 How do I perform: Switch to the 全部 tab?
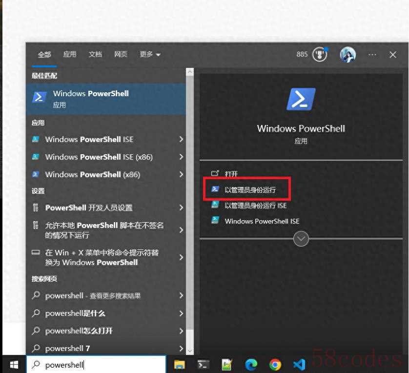pos(44,55)
